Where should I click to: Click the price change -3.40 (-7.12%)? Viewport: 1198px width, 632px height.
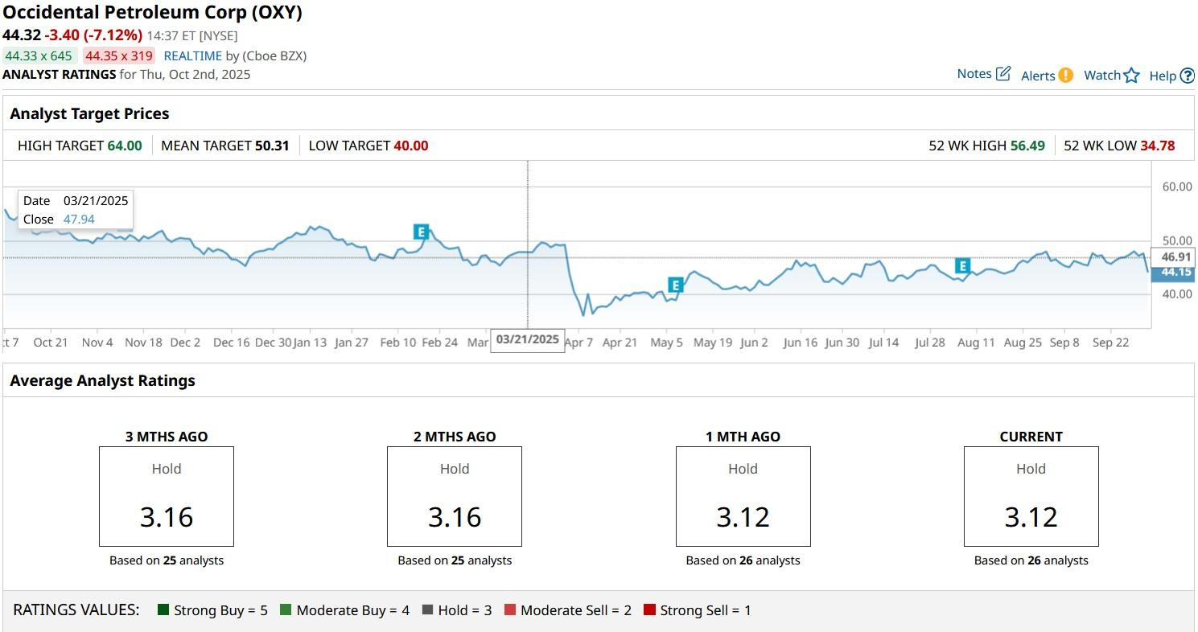point(93,35)
